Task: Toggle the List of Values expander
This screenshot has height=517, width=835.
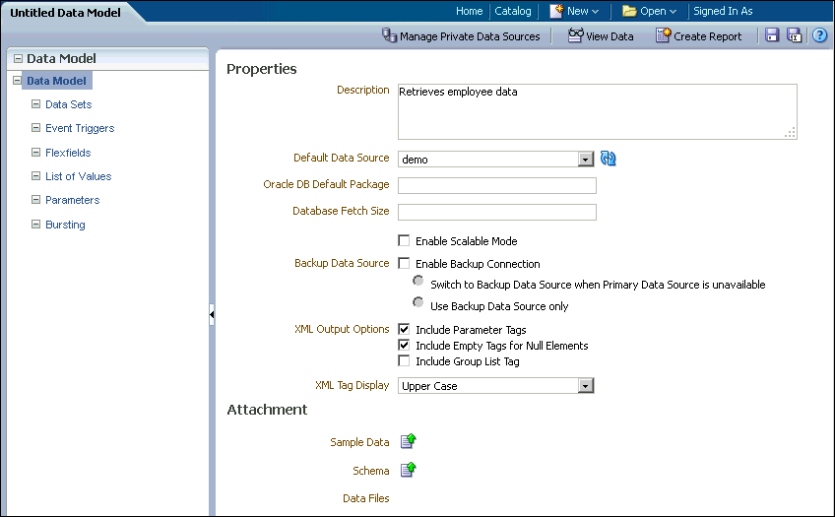Action: (35, 175)
